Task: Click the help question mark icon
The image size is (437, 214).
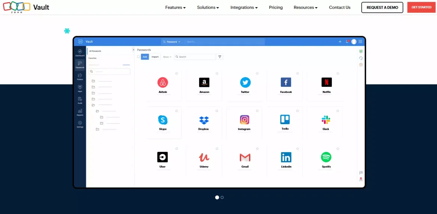Action: click(x=361, y=65)
